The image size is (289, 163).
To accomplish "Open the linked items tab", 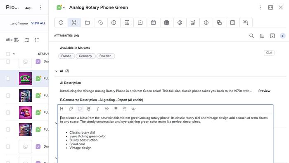I will point(100,22).
